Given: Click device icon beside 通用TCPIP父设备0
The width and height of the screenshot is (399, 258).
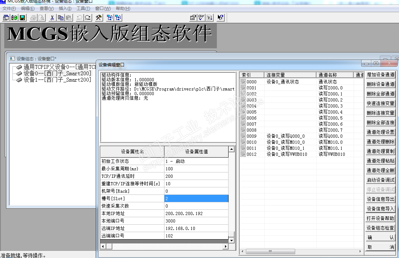Looking at the screenshot, I should click(x=19, y=67).
